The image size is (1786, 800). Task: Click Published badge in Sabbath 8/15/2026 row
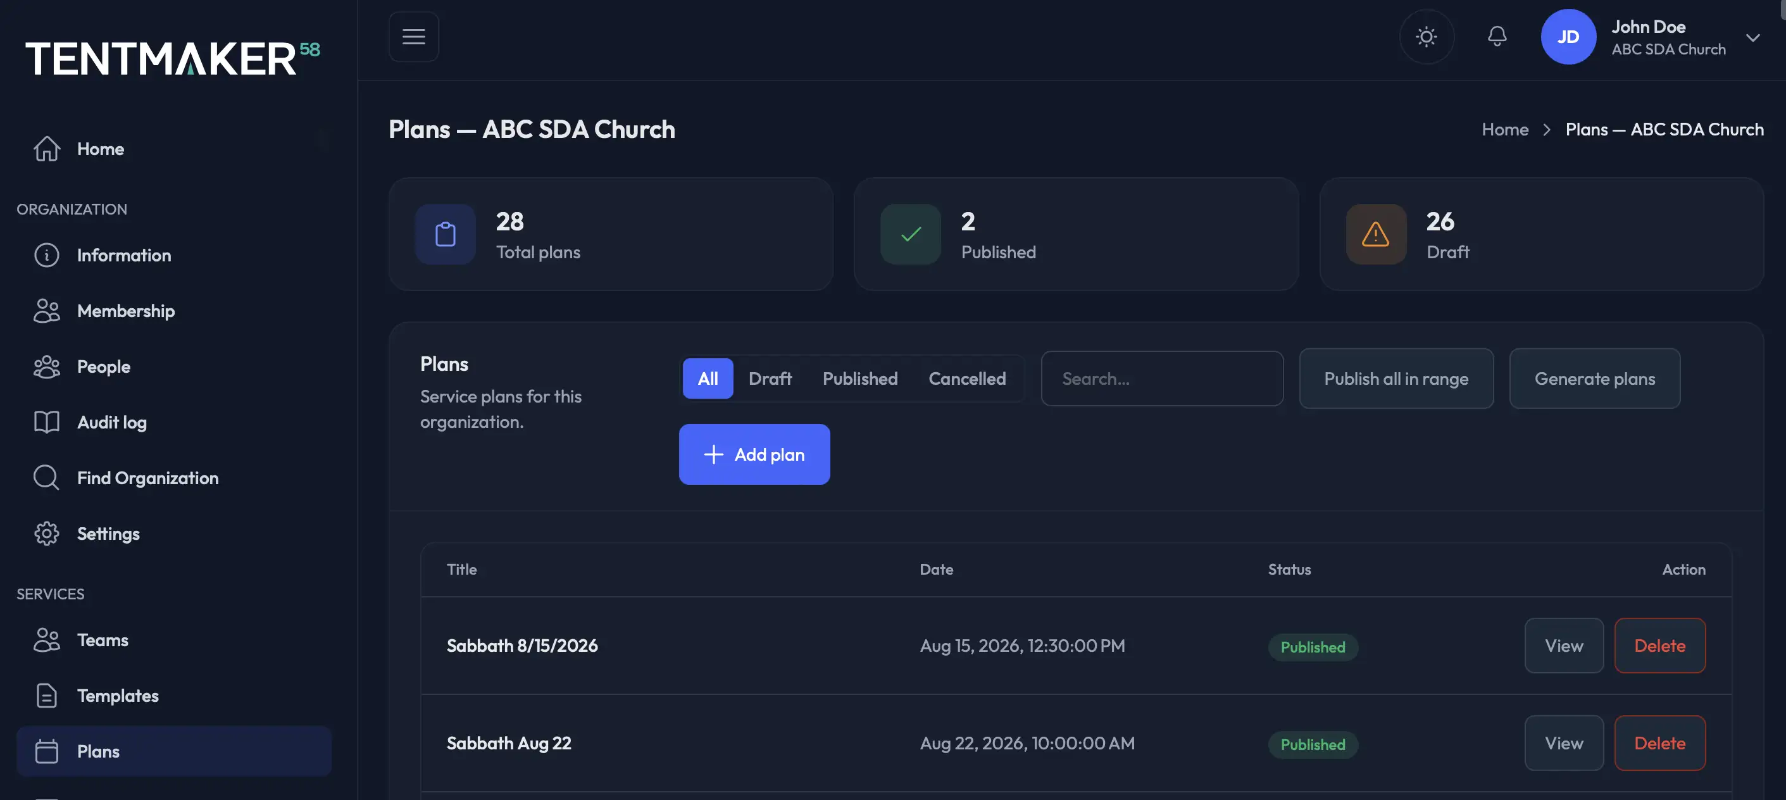click(x=1313, y=647)
